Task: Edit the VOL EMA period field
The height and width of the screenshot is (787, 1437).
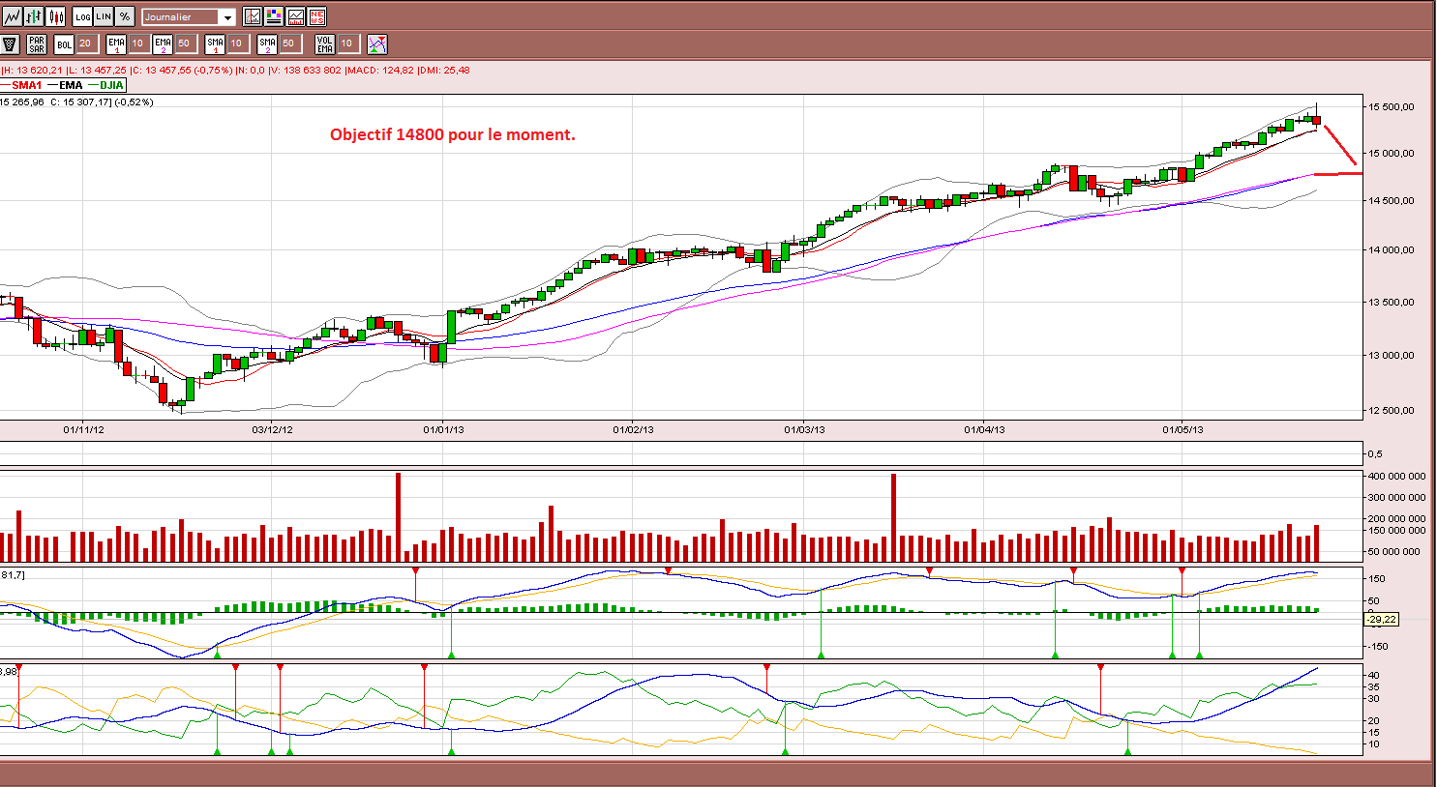Action: 348,44
